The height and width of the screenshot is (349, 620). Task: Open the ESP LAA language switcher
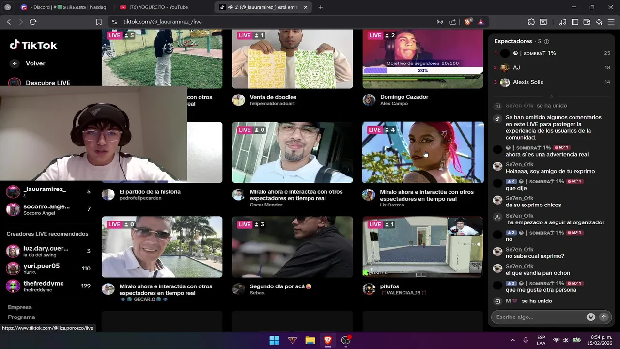(x=541, y=340)
